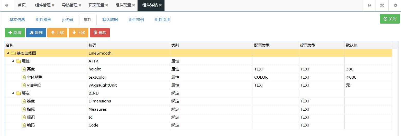
Task: Collapse the 基础曲线图 tree node arrow
Action: 8,53
